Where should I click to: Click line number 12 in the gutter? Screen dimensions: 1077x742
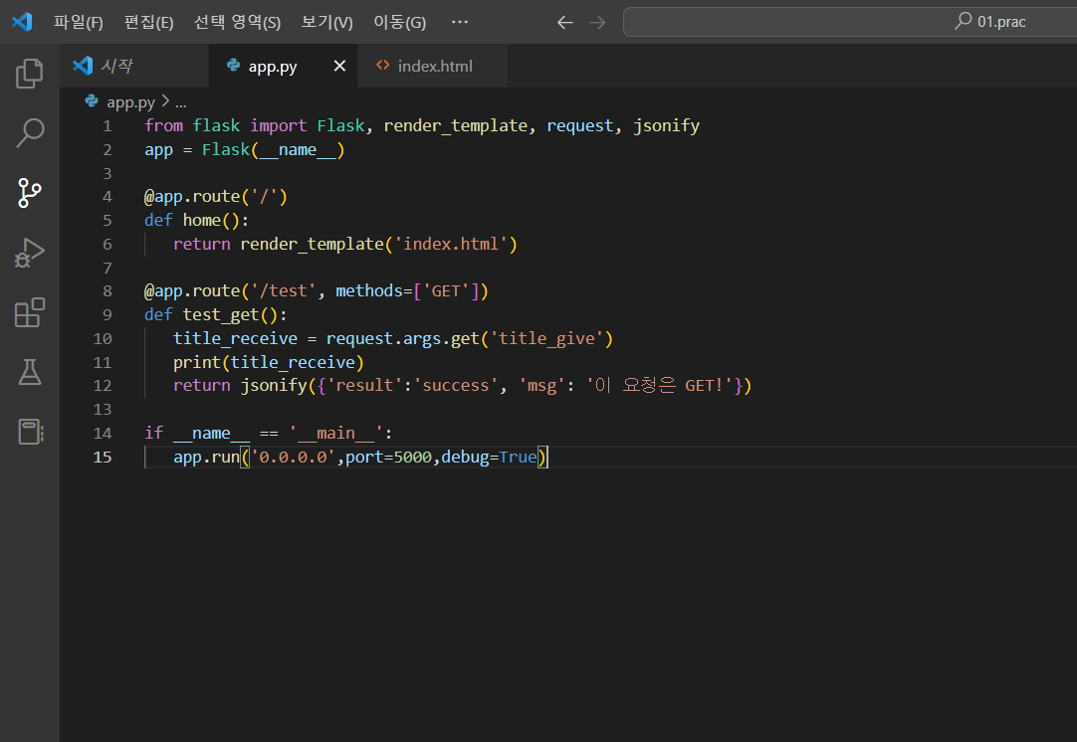[103, 386]
